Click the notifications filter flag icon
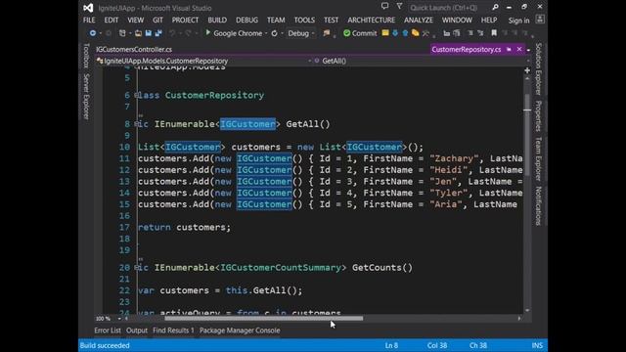The height and width of the screenshot is (352, 626). 399,6
